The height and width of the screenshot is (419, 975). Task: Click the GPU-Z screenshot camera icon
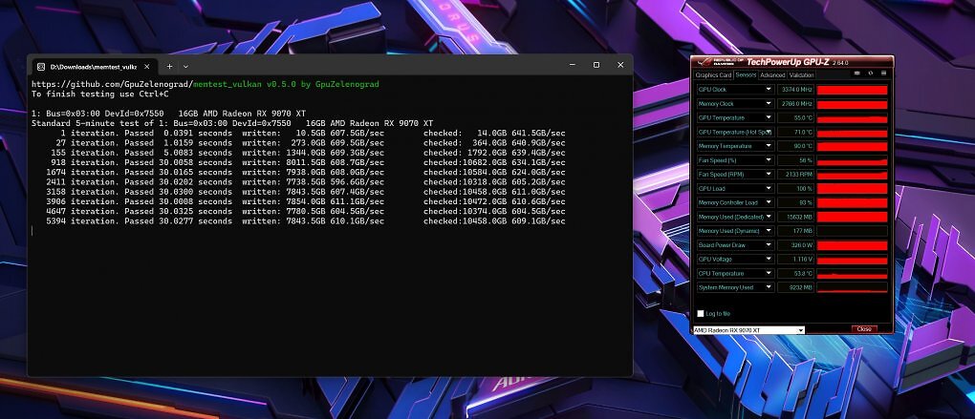click(x=856, y=73)
